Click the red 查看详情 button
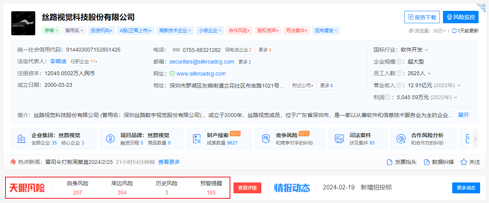Screen dimensions: 489x203 [247, 188]
